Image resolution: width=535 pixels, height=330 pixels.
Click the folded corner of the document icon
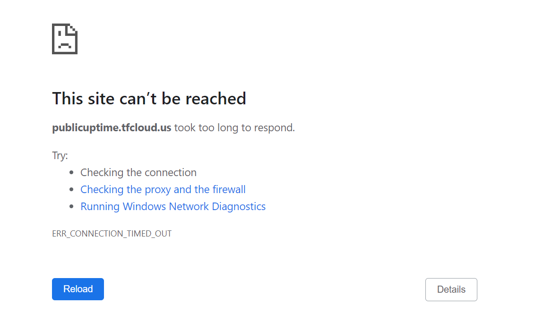click(73, 29)
